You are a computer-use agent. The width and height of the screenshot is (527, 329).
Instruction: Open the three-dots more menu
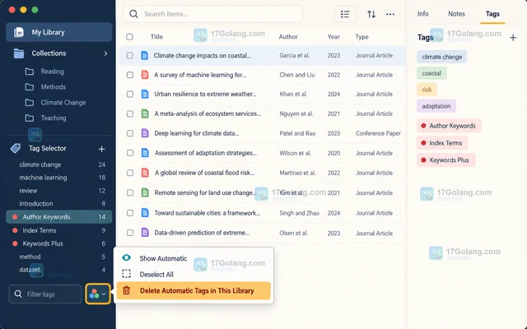(x=390, y=14)
